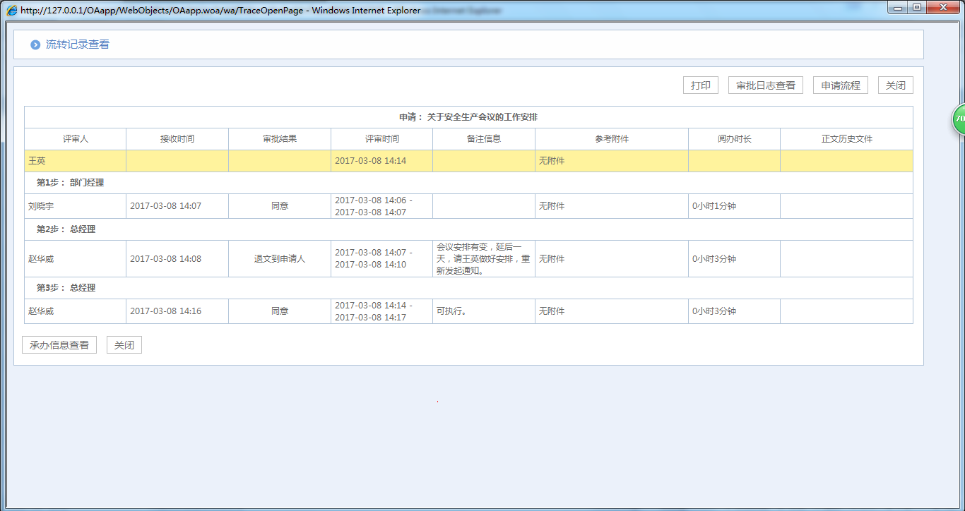The image size is (965, 511).
Task: Click the 第2步：总经理 step row
Action: click(x=468, y=229)
